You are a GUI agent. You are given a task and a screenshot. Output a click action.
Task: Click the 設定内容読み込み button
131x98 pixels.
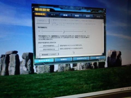49,49
